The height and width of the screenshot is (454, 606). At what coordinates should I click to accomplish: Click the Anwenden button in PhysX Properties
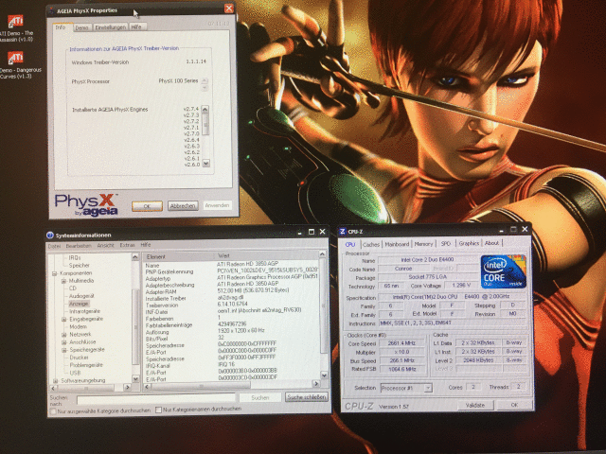pos(217,205)
